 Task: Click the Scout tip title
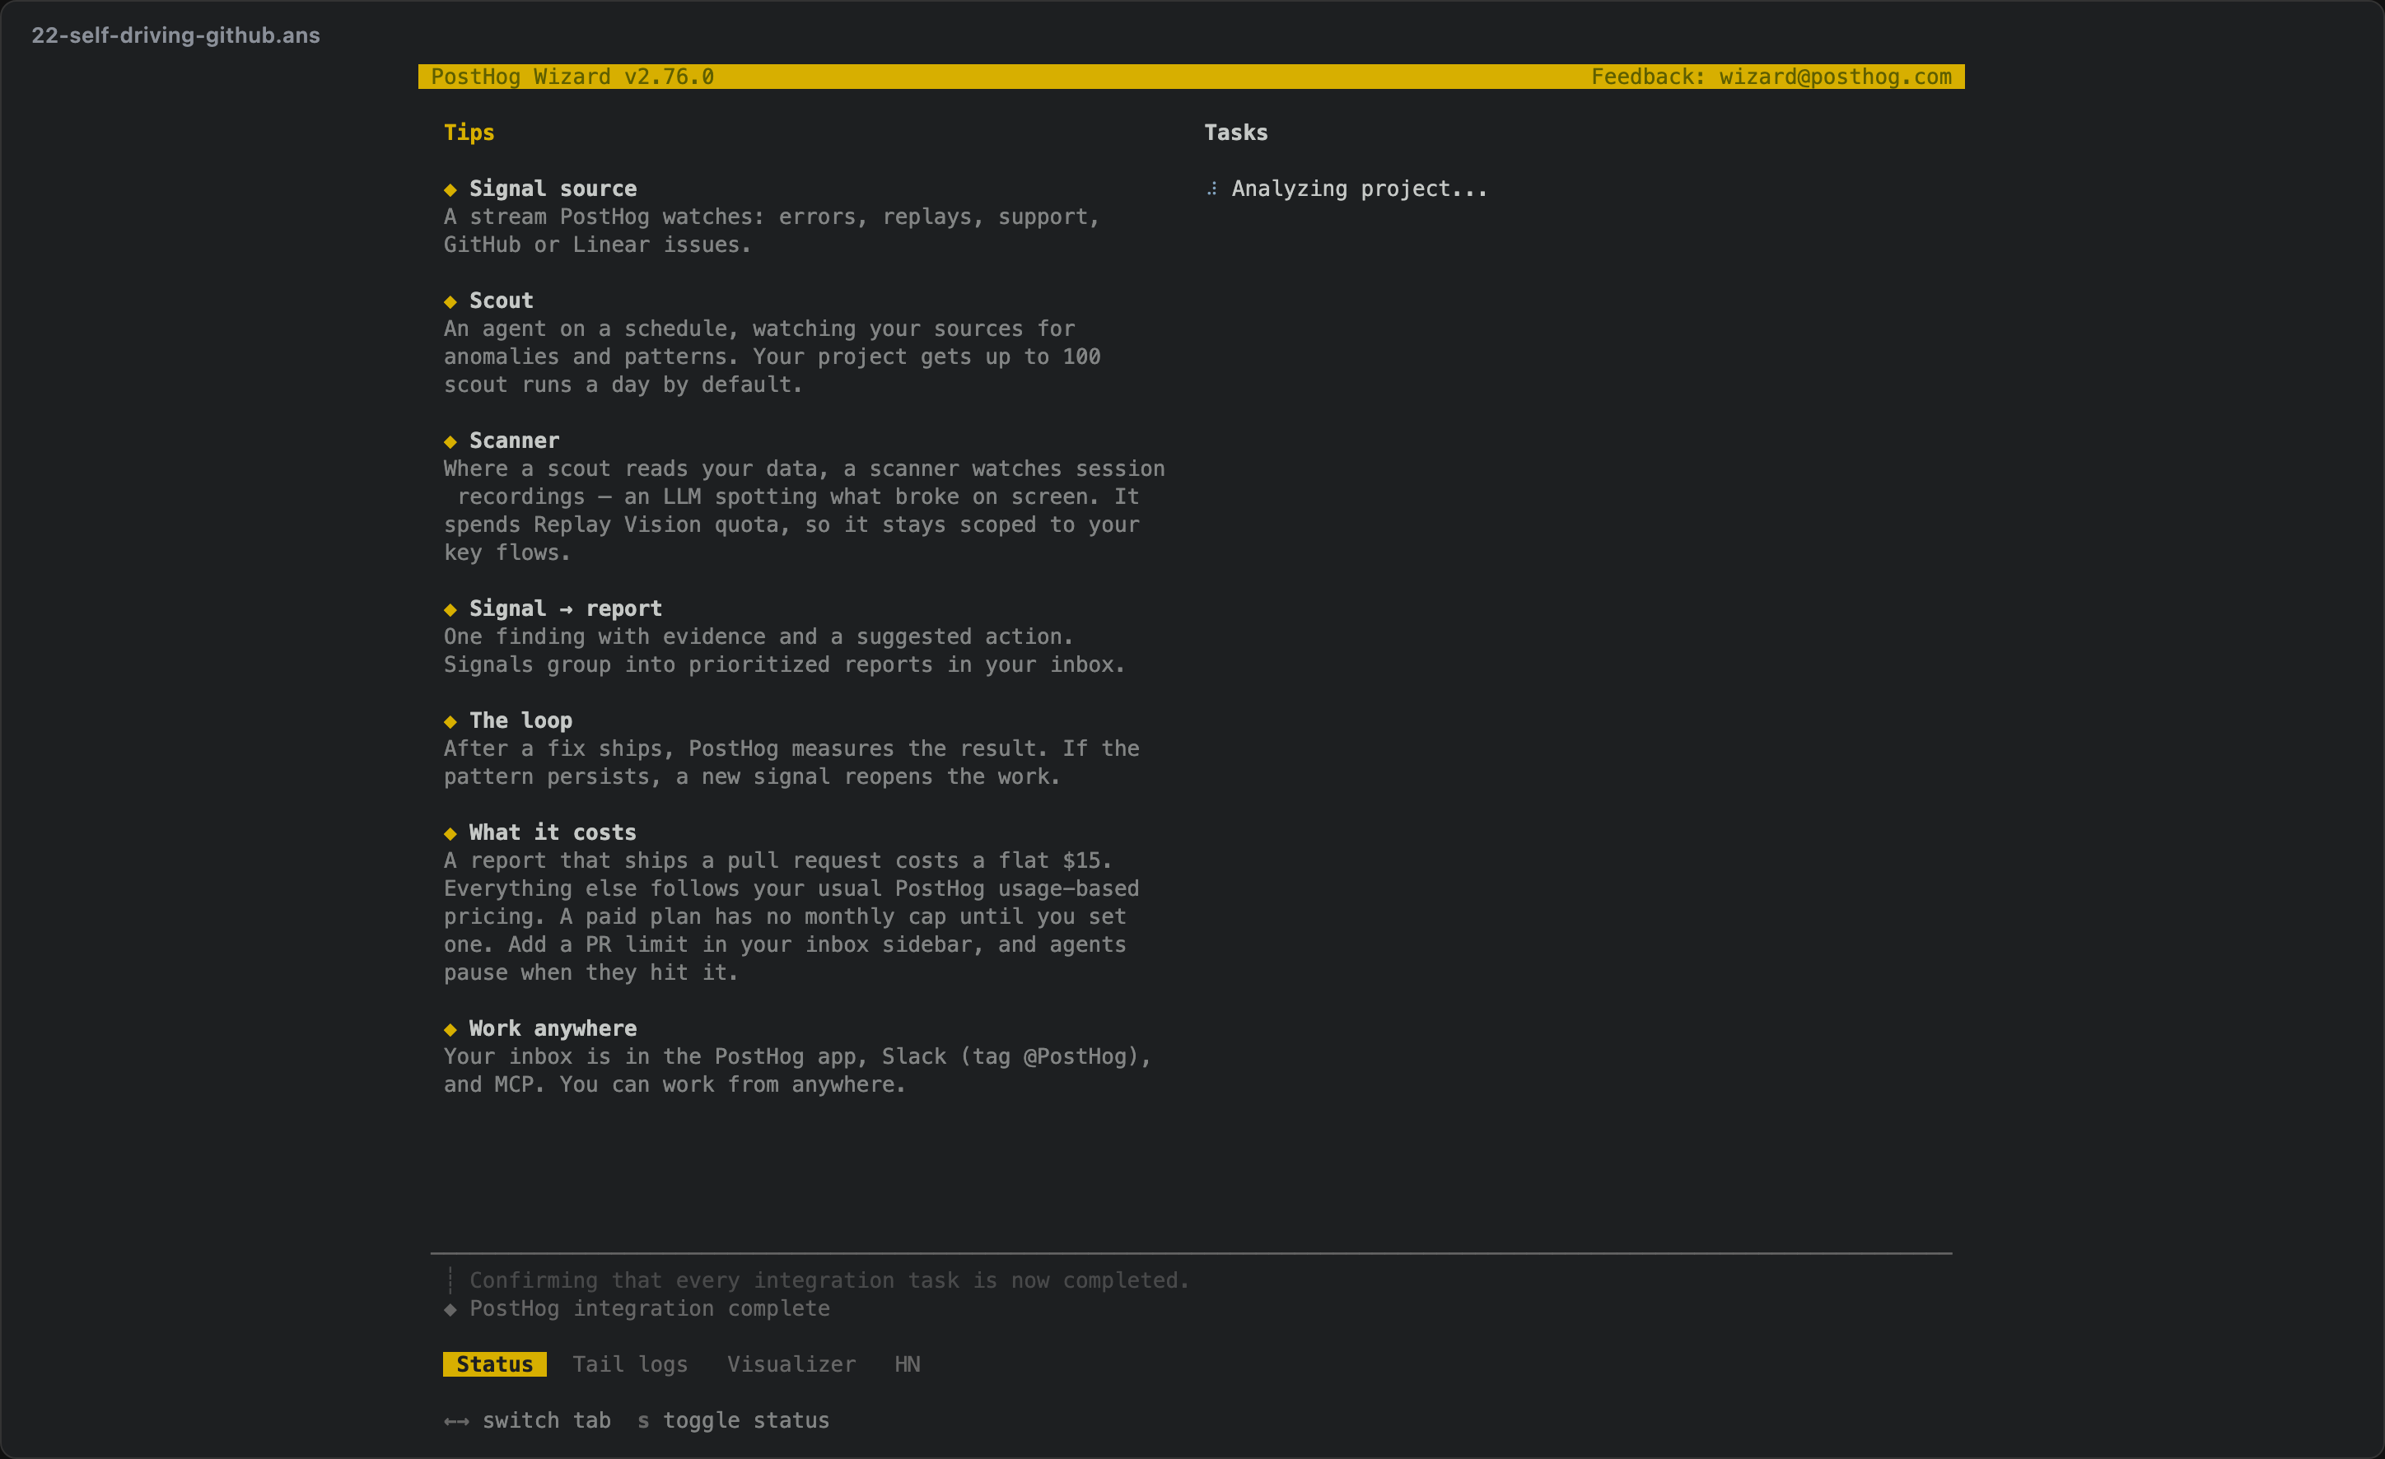[502, 301]
